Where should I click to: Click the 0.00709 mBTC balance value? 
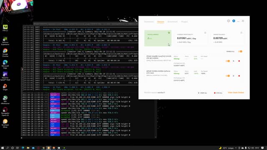click(x=220, y=38)
